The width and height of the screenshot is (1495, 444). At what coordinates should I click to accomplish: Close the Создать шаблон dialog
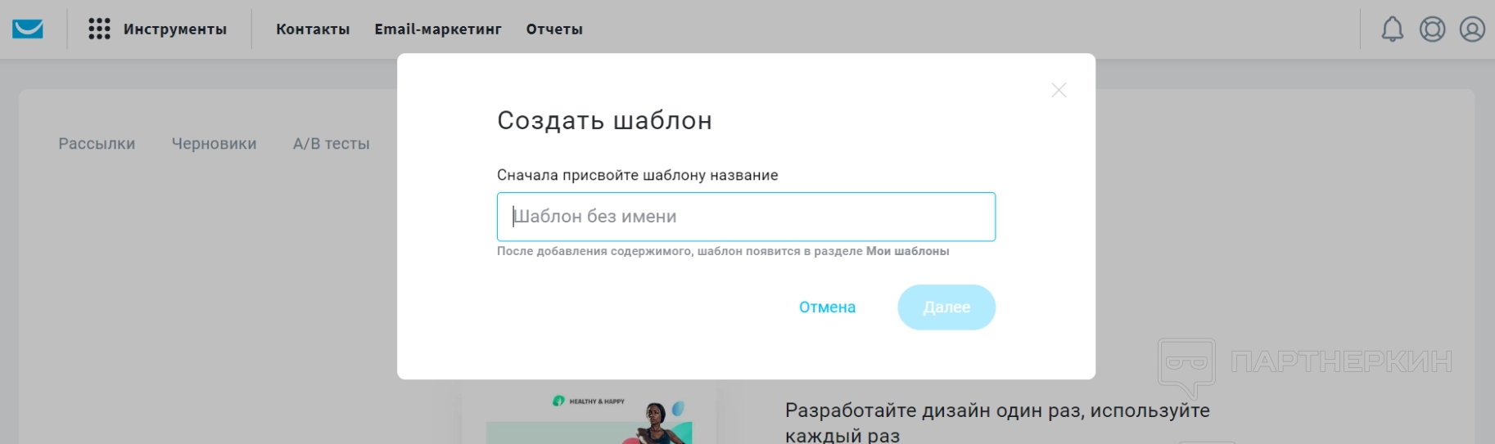click(x=1059, y=90)
